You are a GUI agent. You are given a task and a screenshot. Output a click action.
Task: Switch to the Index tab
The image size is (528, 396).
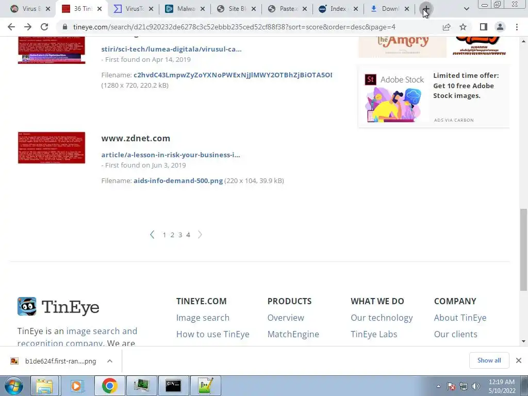[339, 9]
